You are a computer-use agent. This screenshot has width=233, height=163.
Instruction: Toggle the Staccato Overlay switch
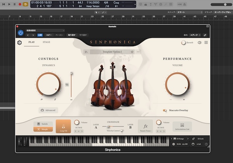coord(165,110)
